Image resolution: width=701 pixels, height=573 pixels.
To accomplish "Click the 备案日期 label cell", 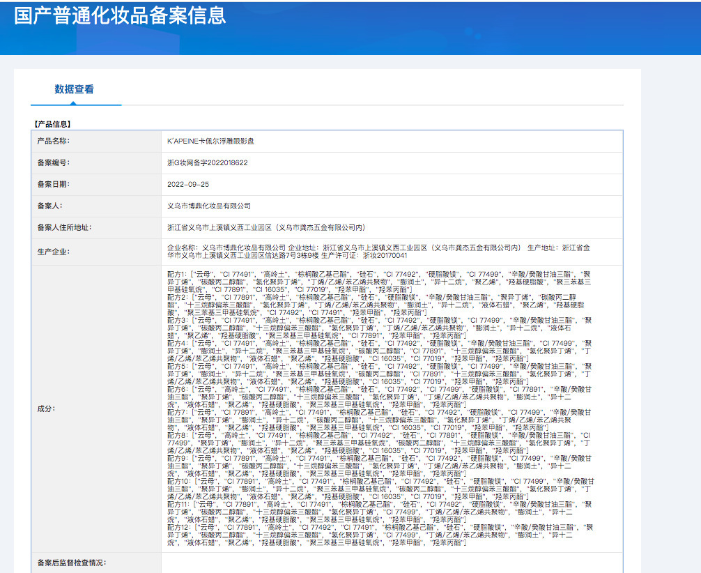I will pyautogui.click(x=96, y=184).
